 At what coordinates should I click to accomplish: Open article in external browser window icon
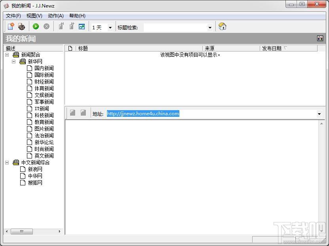82,27
